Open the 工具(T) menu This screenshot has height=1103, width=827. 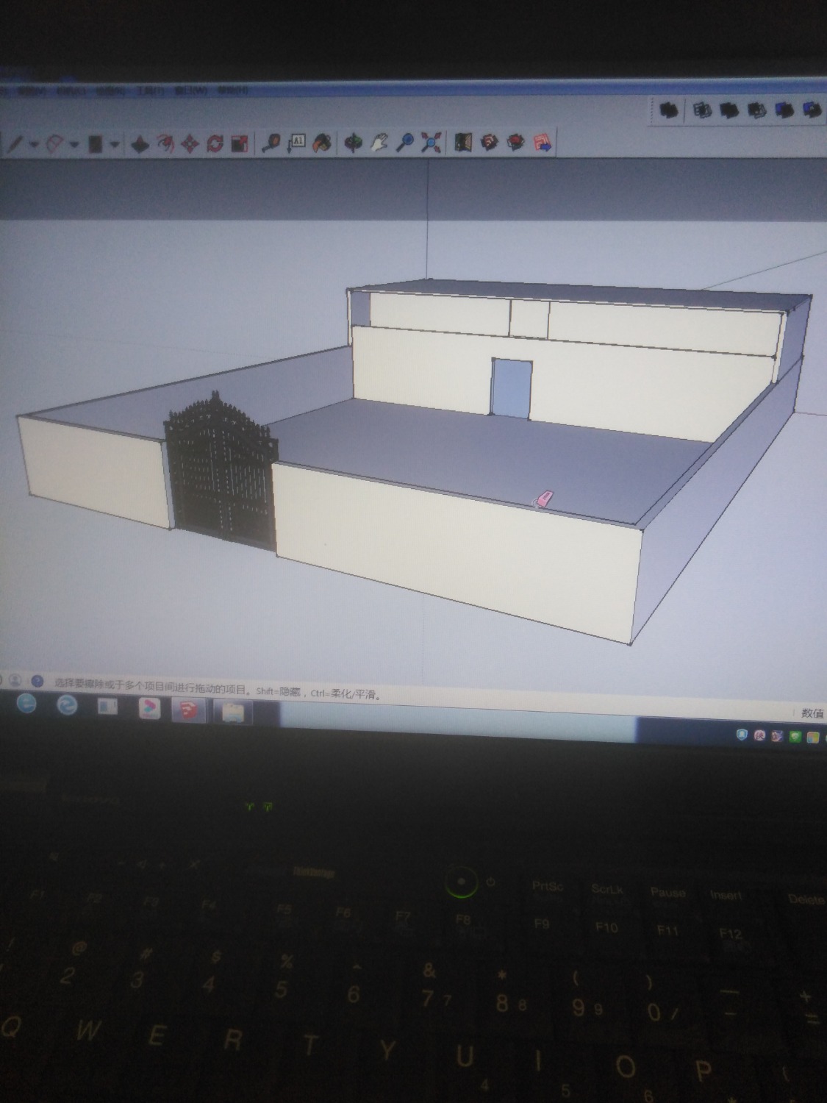tap(151, 91)
